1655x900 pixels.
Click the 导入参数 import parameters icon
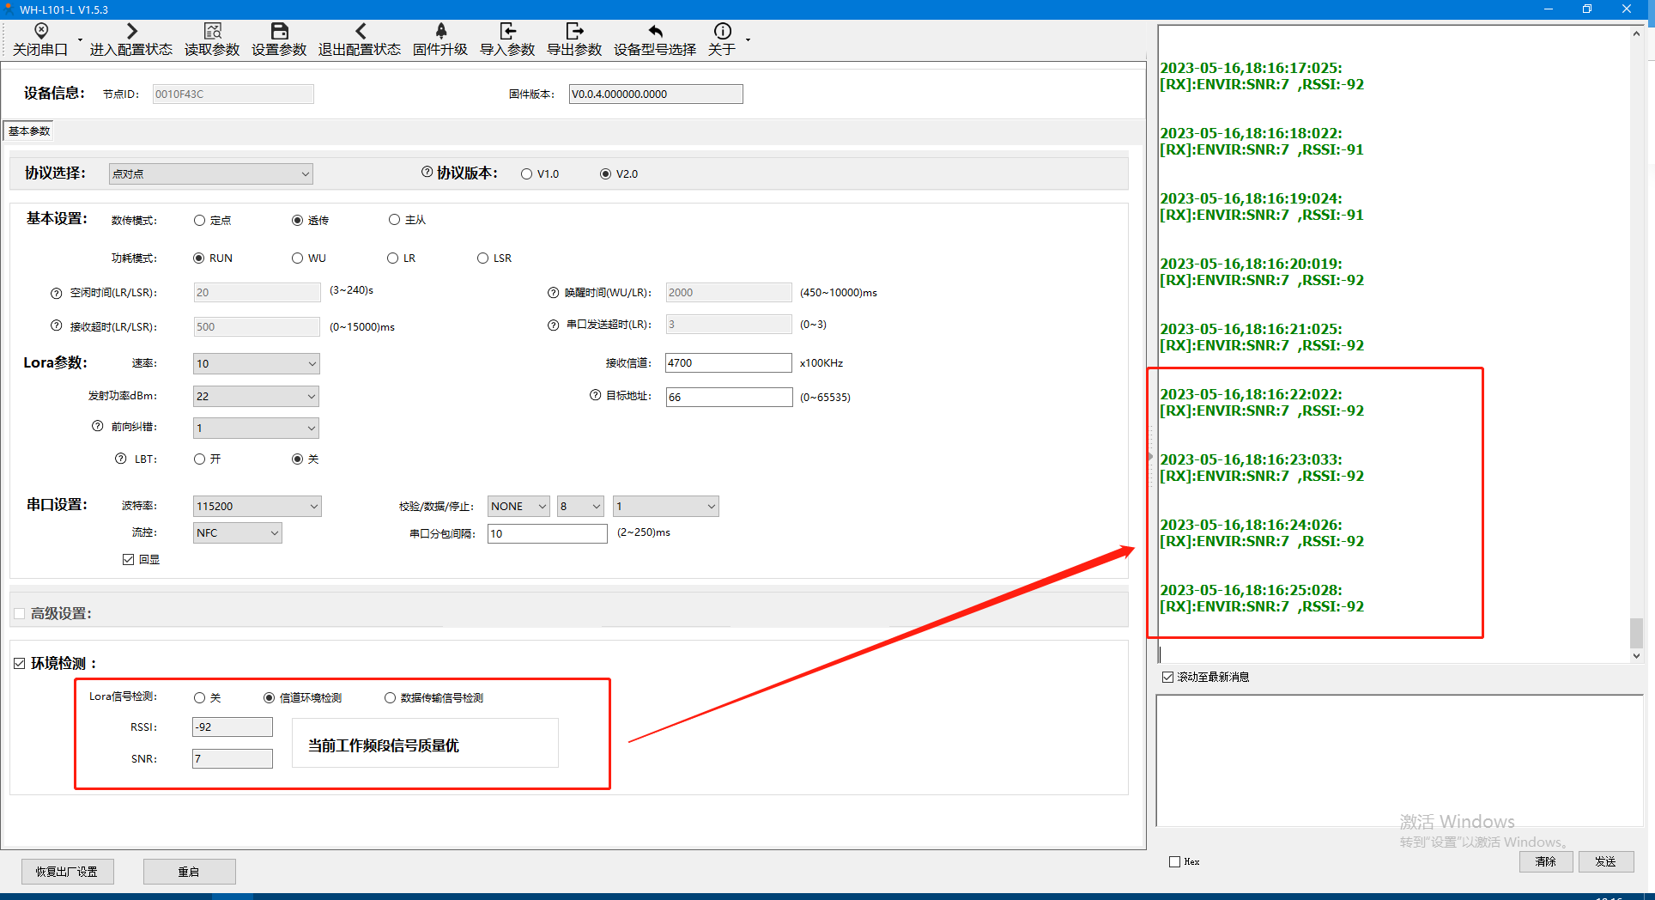tap(507, 32)
